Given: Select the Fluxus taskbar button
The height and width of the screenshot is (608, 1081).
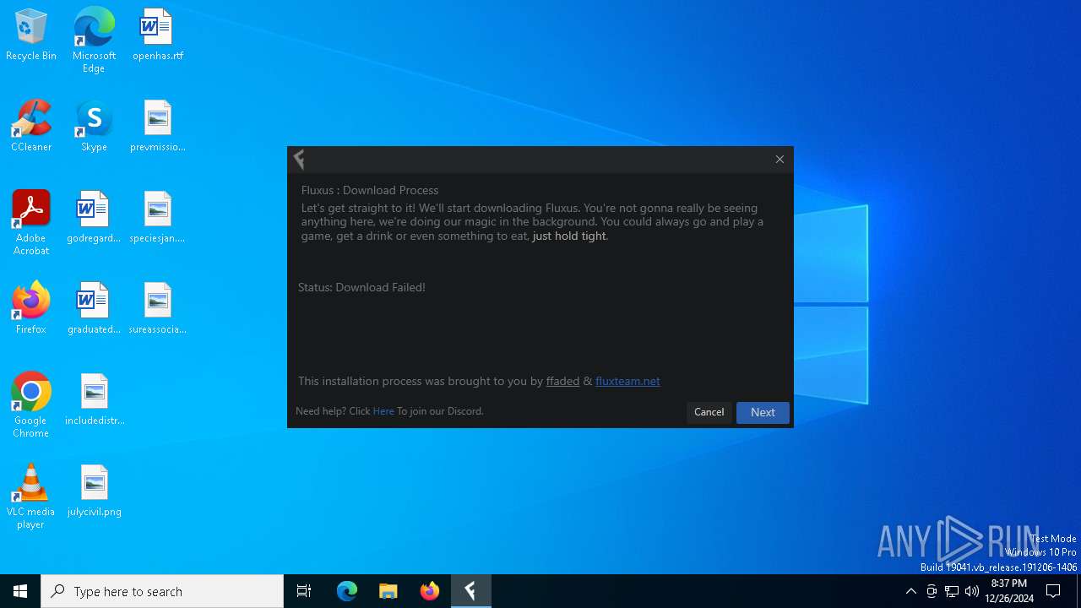Looking at the screenshot, I should click(471, 591).
